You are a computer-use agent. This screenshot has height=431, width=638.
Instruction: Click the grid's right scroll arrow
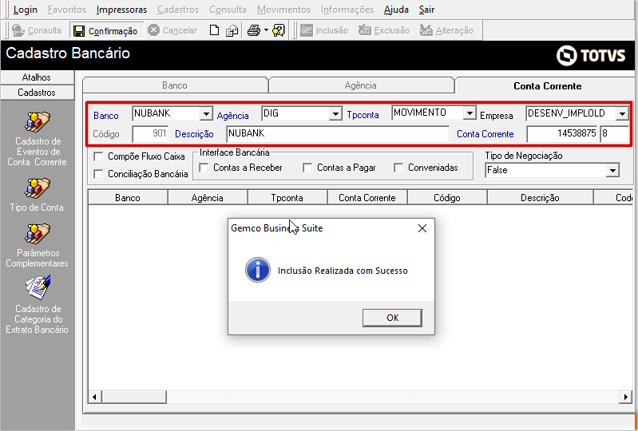pos(625,397)
